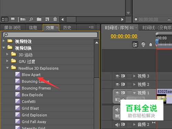Image resolution: width=172 pixels, height=129 pixels.
Task: Select Confetti transition
Action: [x=29, y=102]
